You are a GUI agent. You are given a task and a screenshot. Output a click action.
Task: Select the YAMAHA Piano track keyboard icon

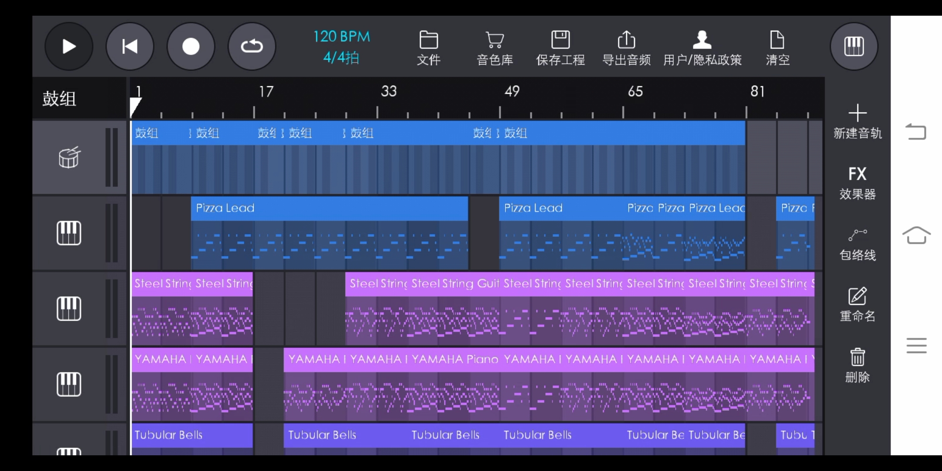click(x=69, y=384)
